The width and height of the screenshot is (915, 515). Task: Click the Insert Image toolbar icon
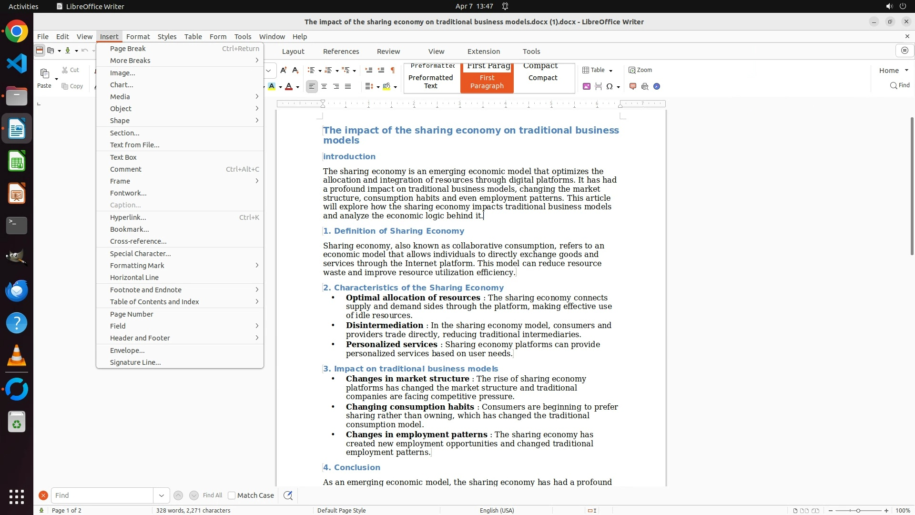coord(586,86)
